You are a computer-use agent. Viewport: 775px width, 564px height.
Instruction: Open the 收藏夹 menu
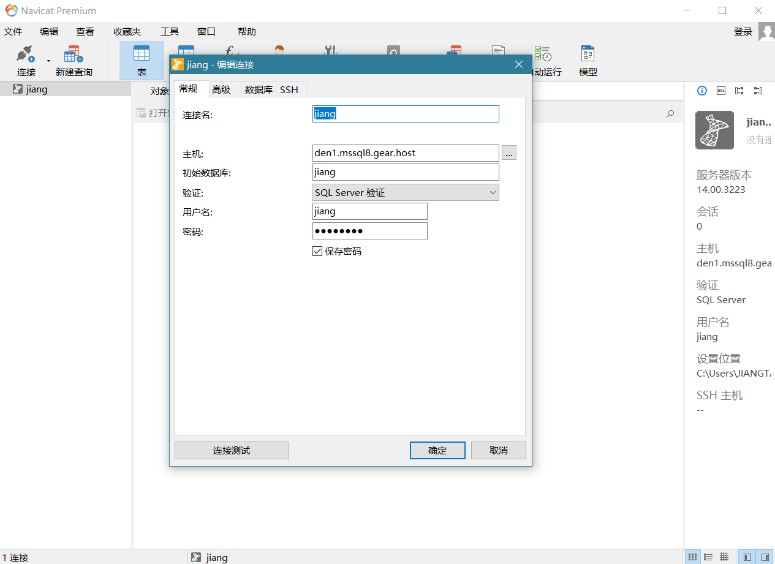click(x=127, y=31)
